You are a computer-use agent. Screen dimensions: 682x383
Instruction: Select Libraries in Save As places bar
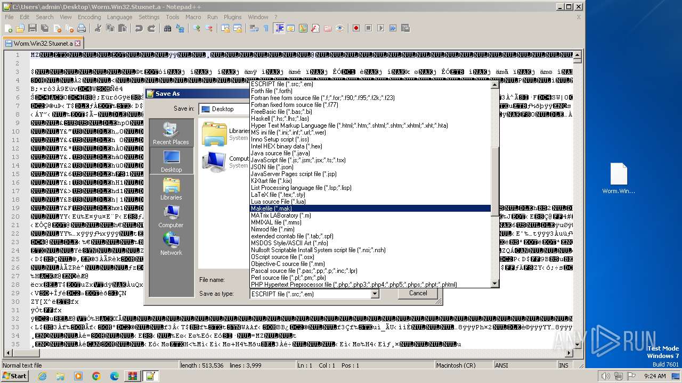click(171, 189)
